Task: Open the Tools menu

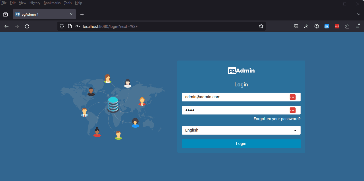Action: coord(68,3)
